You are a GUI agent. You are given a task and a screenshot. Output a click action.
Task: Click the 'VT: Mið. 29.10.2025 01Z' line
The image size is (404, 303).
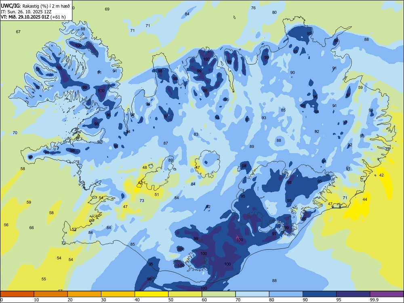click(x=25, y=17)
